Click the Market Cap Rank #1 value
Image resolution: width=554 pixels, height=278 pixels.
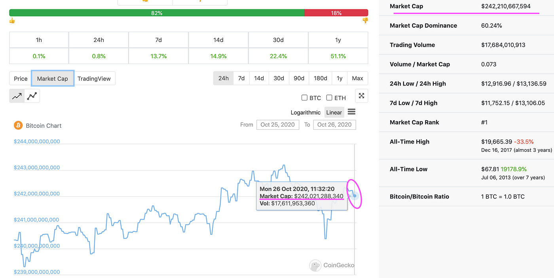tap(484, 122)
